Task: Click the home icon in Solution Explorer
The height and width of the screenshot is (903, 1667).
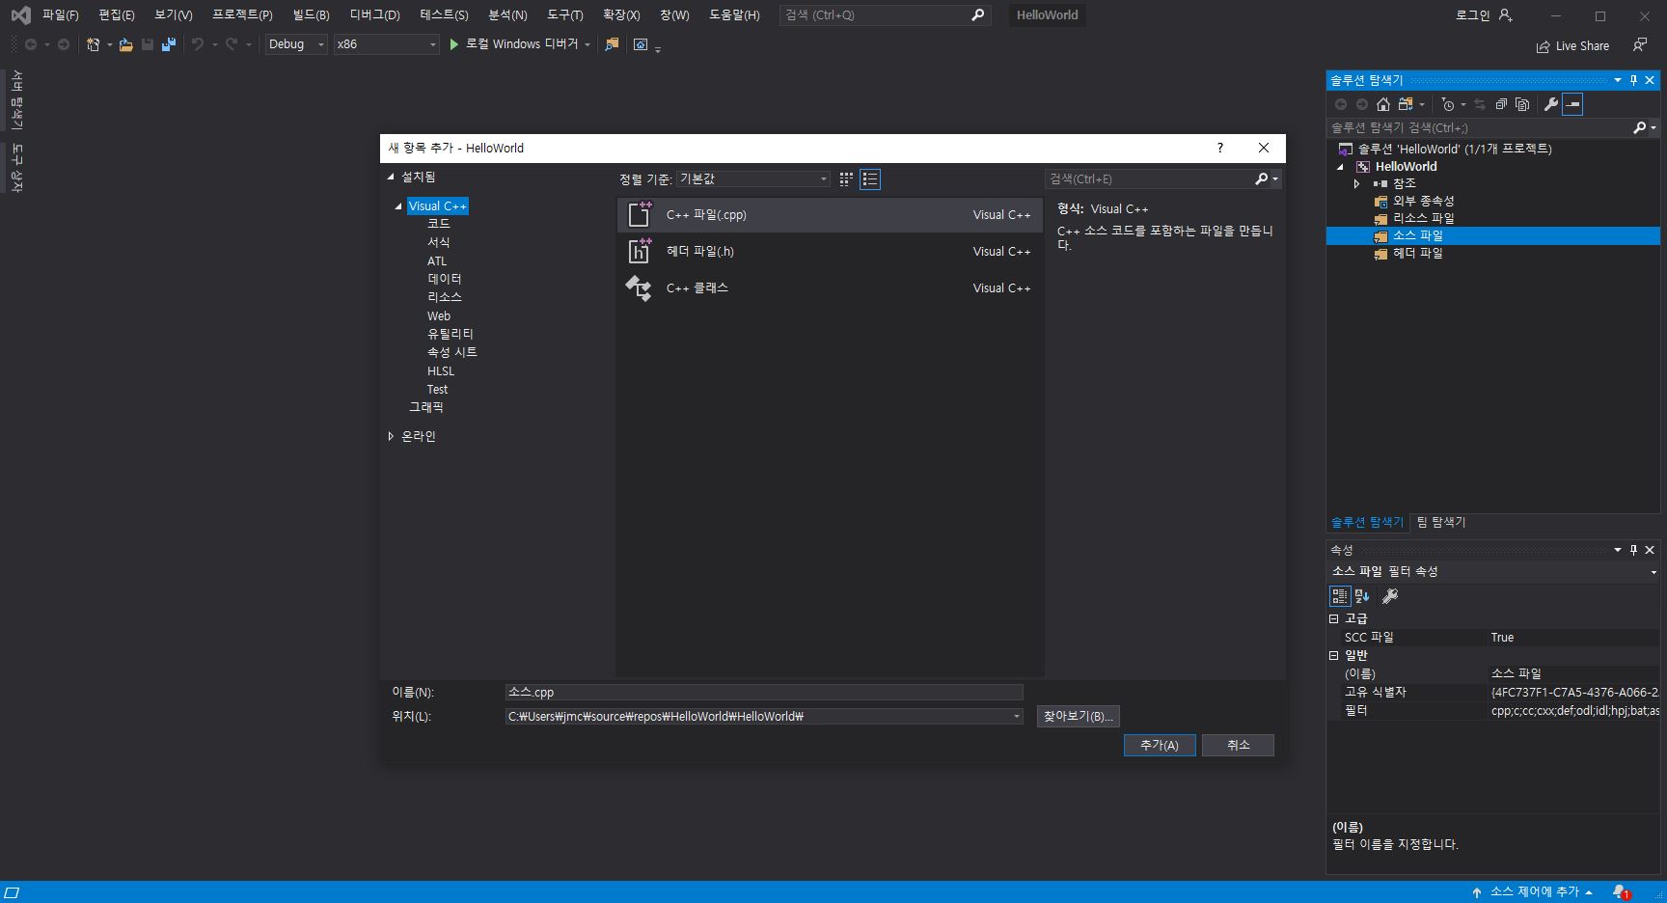Action: click(x=1383, y=104)
